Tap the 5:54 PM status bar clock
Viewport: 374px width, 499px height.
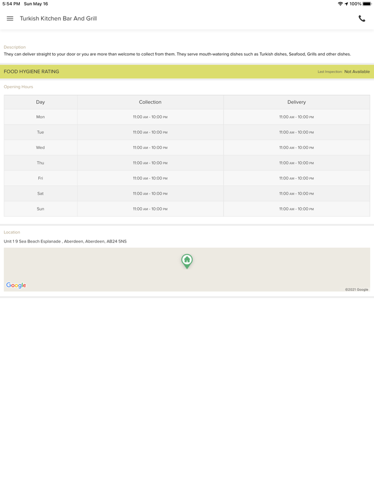[x=11, y=4]
